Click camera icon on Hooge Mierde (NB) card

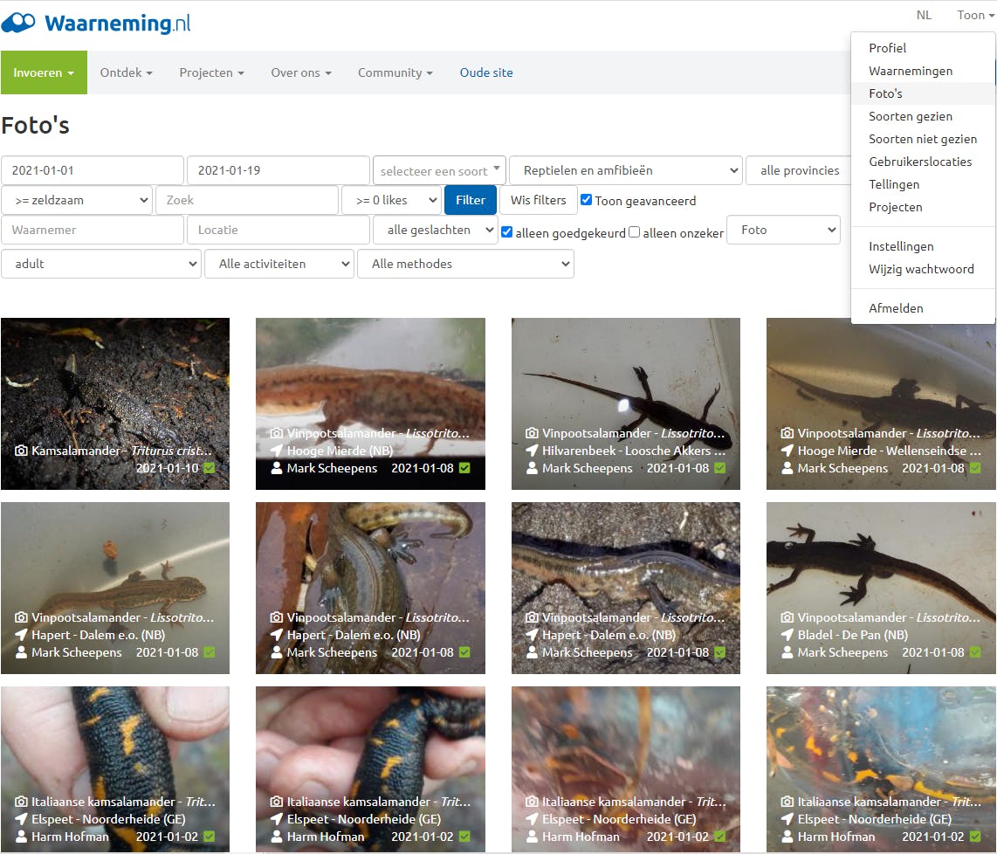click(277, 434)
